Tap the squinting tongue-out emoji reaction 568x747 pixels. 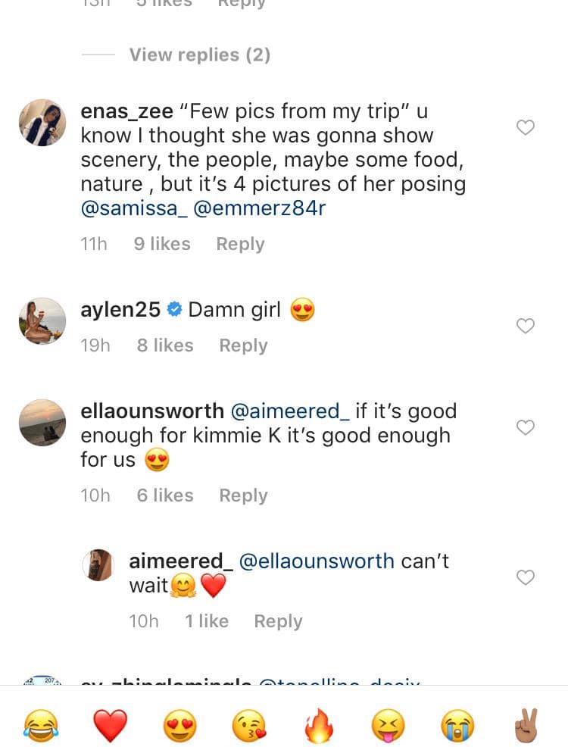pyautogui.click(x=389, y=726)
